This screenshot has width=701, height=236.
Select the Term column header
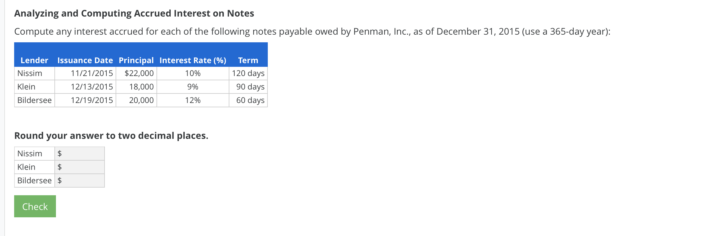(x=248, y=60)
